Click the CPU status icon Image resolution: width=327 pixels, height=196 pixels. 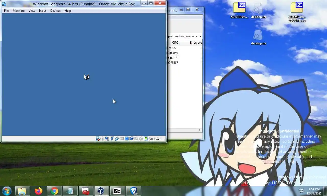point(136,139)
